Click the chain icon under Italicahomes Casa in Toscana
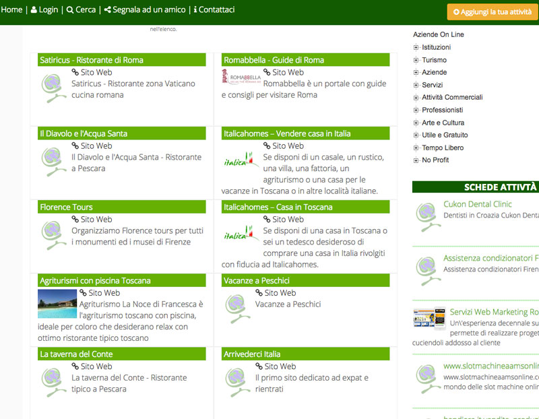This screenshot has height=419, width=539. [267, 220]
